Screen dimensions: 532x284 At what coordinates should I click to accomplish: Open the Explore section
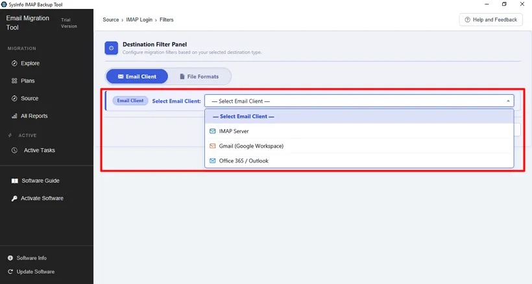click(30, 63)
